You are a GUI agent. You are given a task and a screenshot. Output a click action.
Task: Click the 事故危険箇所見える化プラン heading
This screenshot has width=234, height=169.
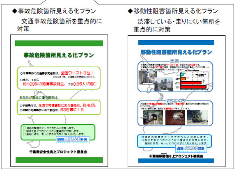54,11
